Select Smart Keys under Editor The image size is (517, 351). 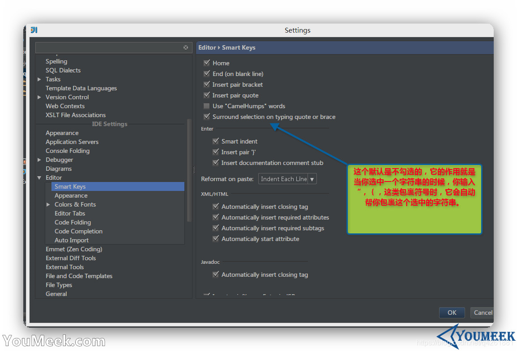(118, 186)
